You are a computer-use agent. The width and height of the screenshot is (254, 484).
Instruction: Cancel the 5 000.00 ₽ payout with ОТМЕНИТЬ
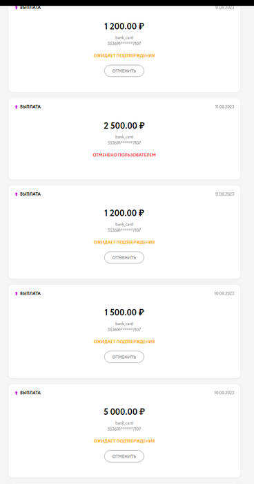(x=124, y=456)
